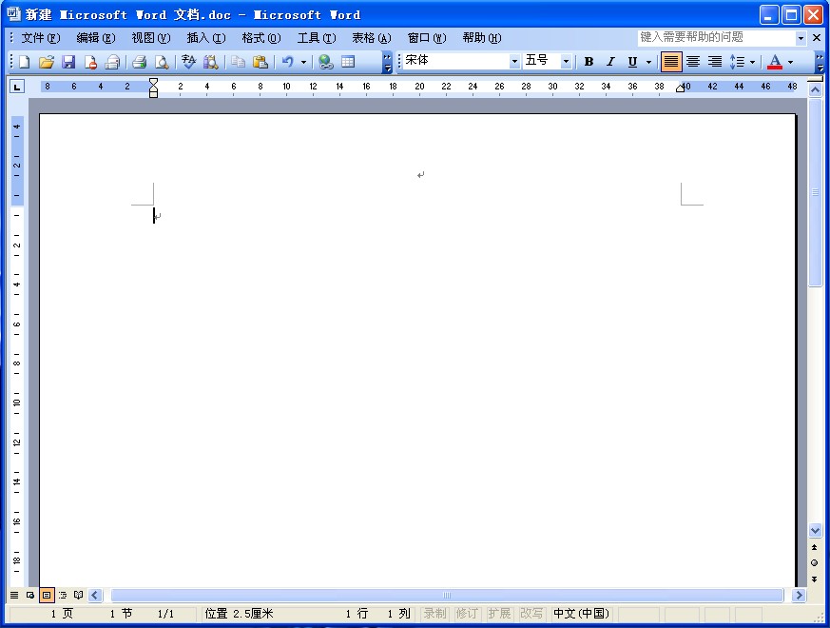830x628 pixels.
Task: Switch to Reading Layout view
Action: coord(78,595)
